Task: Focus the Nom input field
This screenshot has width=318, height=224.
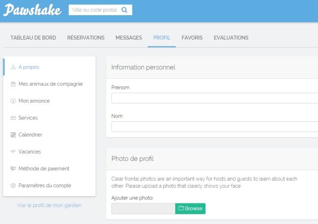Action: pos(214,127)
